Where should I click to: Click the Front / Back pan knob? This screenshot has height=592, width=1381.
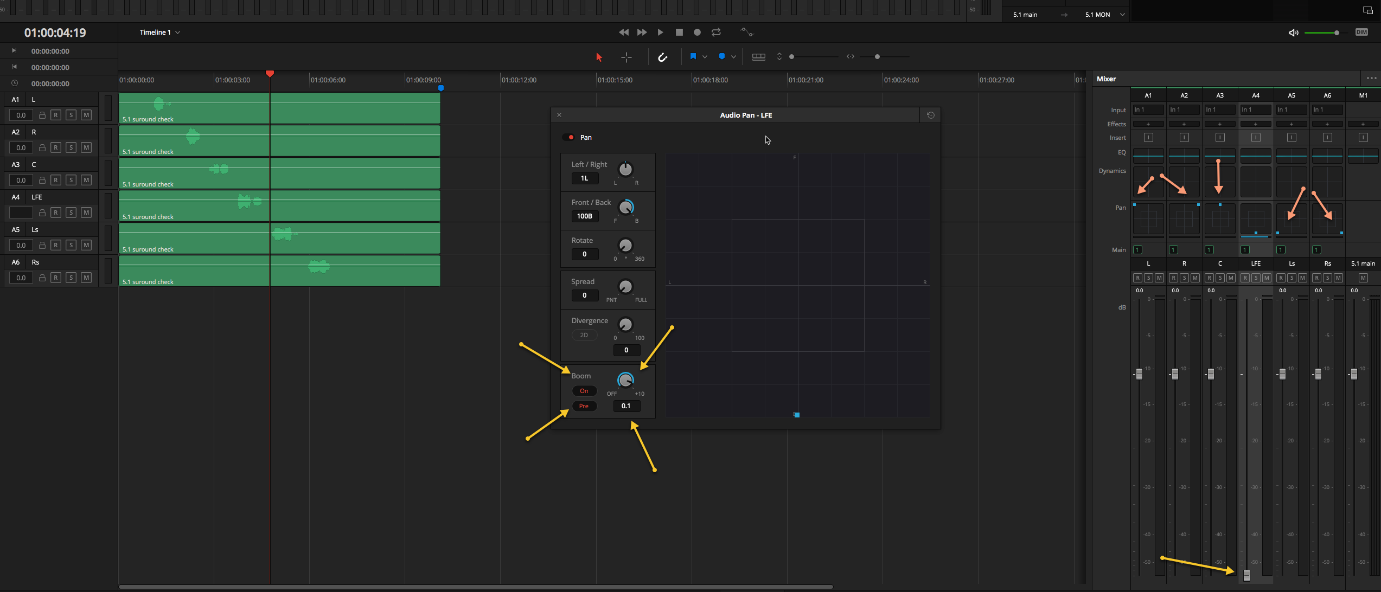pyautogui.click(x=625, y=207)
